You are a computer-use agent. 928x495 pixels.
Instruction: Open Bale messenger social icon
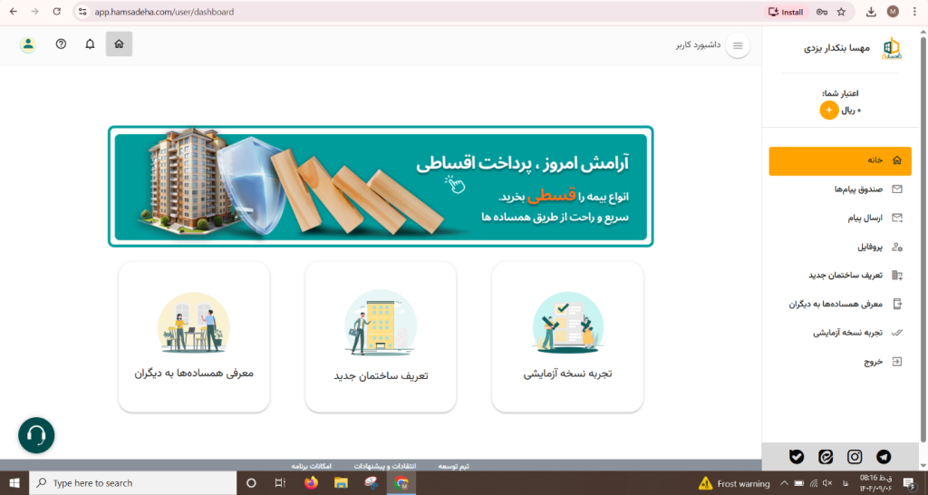coord(797,457)
